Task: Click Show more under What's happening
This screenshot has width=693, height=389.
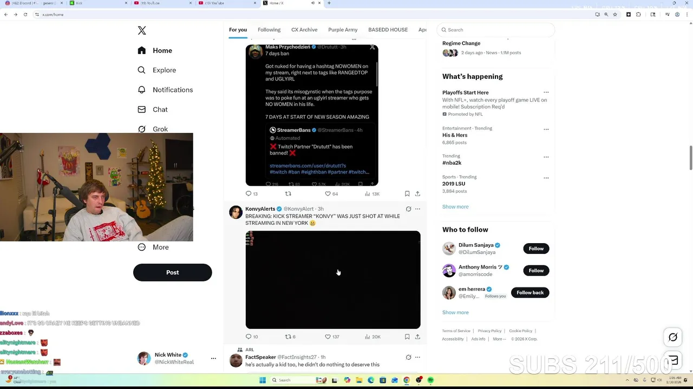Action: [x=455, y=206]
